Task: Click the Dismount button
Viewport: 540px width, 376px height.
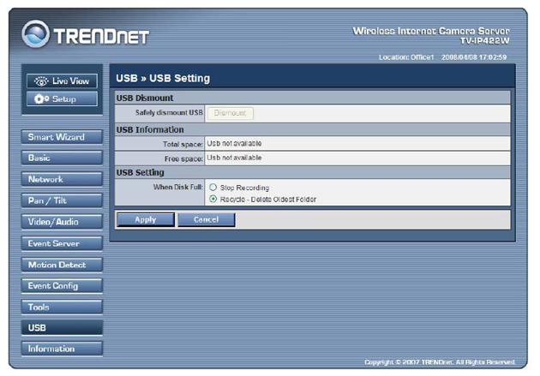Action: click(231, 113)
